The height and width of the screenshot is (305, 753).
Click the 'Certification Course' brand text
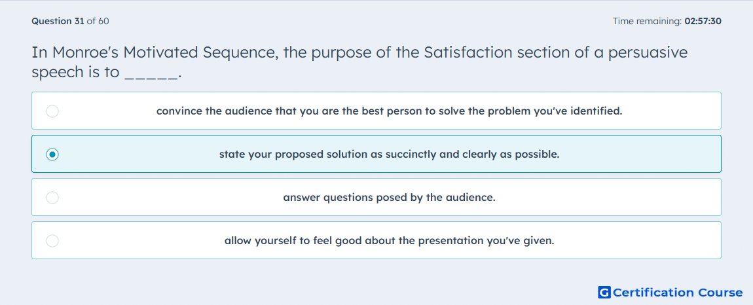click(x=678, y=292)
